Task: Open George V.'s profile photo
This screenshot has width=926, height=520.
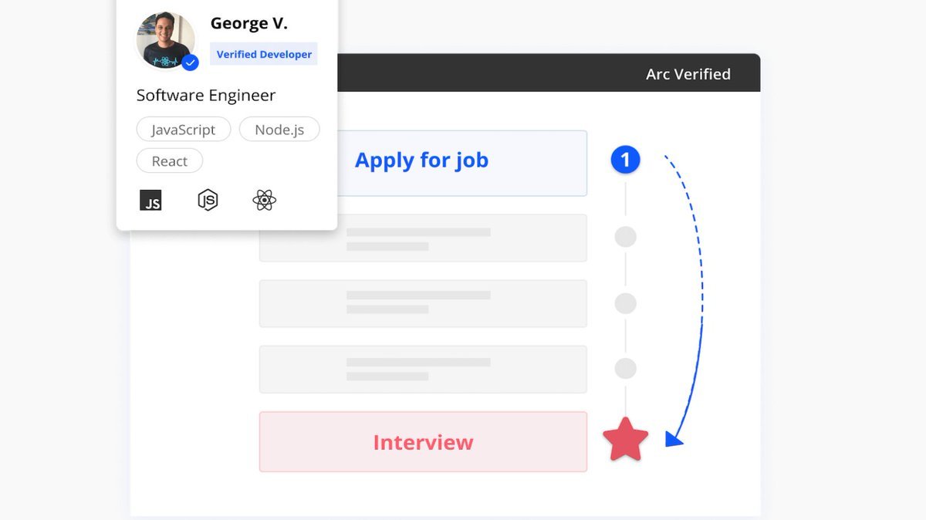Action: coord(165,40)
